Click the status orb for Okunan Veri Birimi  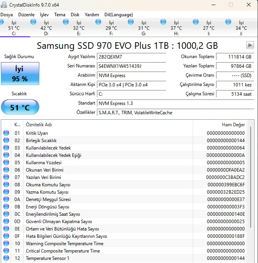[x=6, y=170]
